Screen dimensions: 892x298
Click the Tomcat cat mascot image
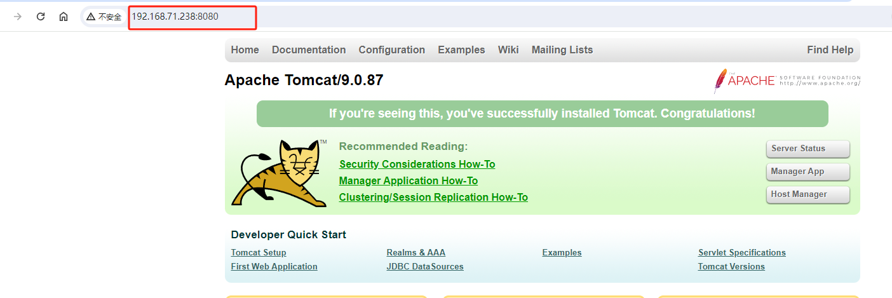[280, 172]
